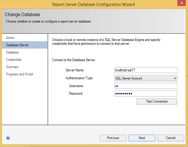The image size is (188, 147).
Task: Open help via blue question mark icon
Action: [x=8, y=138]
